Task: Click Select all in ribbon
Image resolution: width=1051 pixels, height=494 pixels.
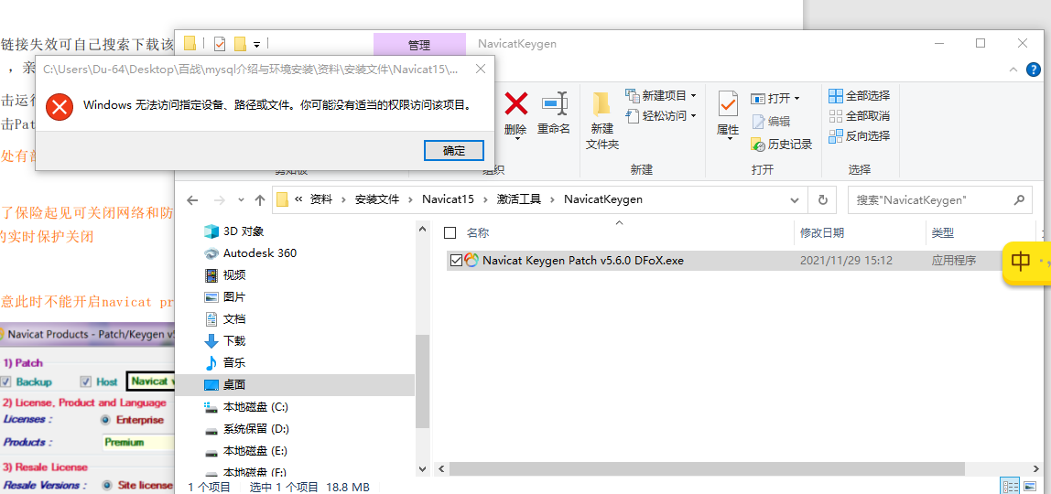Action: tap(860, 96)
